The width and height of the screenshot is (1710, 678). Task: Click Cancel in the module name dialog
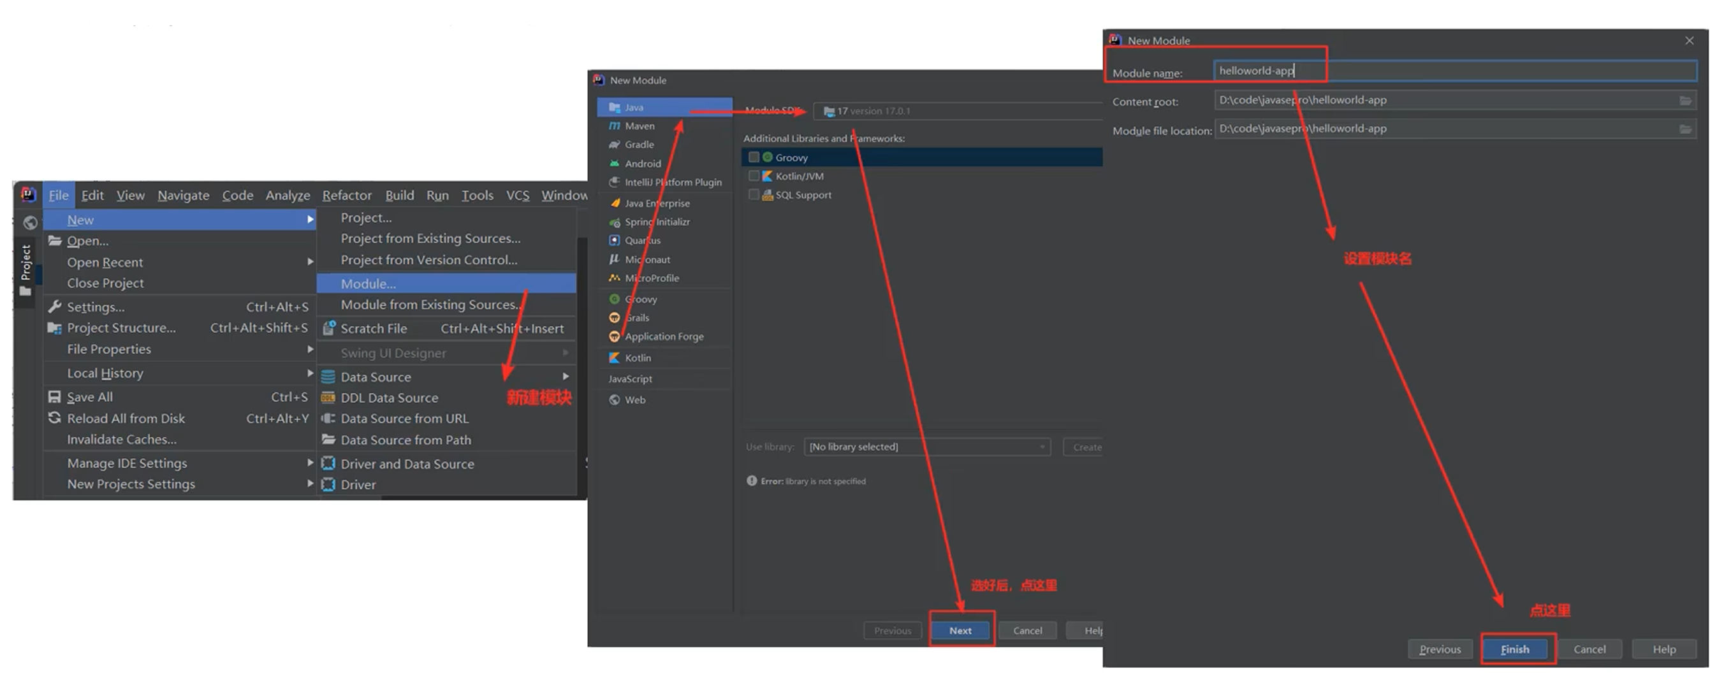[1589, 649]
